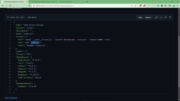
Task: Open the Raw view of package.json
Action: coord(140,17)
